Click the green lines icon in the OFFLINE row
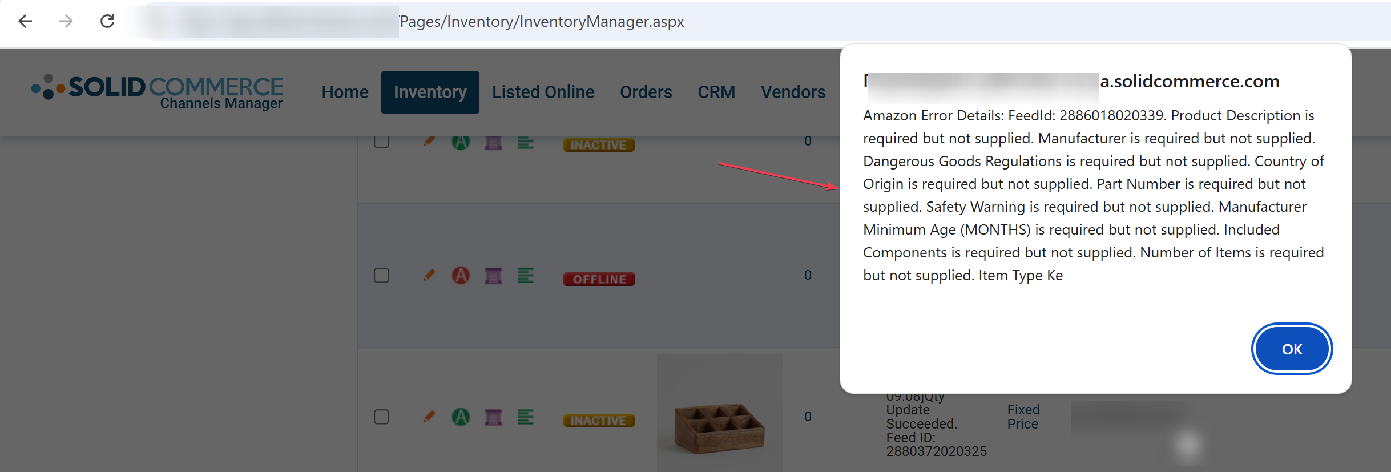 pos(526,276)
